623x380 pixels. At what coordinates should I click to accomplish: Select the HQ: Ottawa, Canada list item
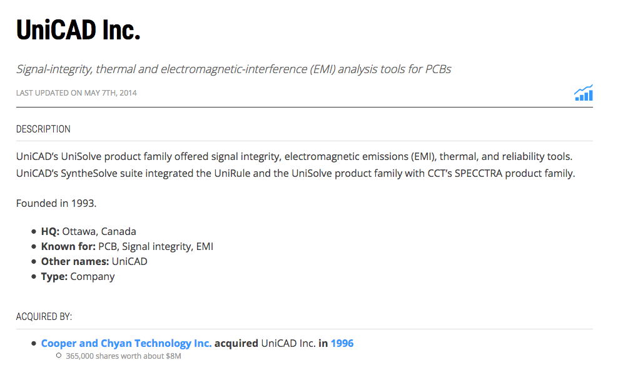[x=89, y=231]
